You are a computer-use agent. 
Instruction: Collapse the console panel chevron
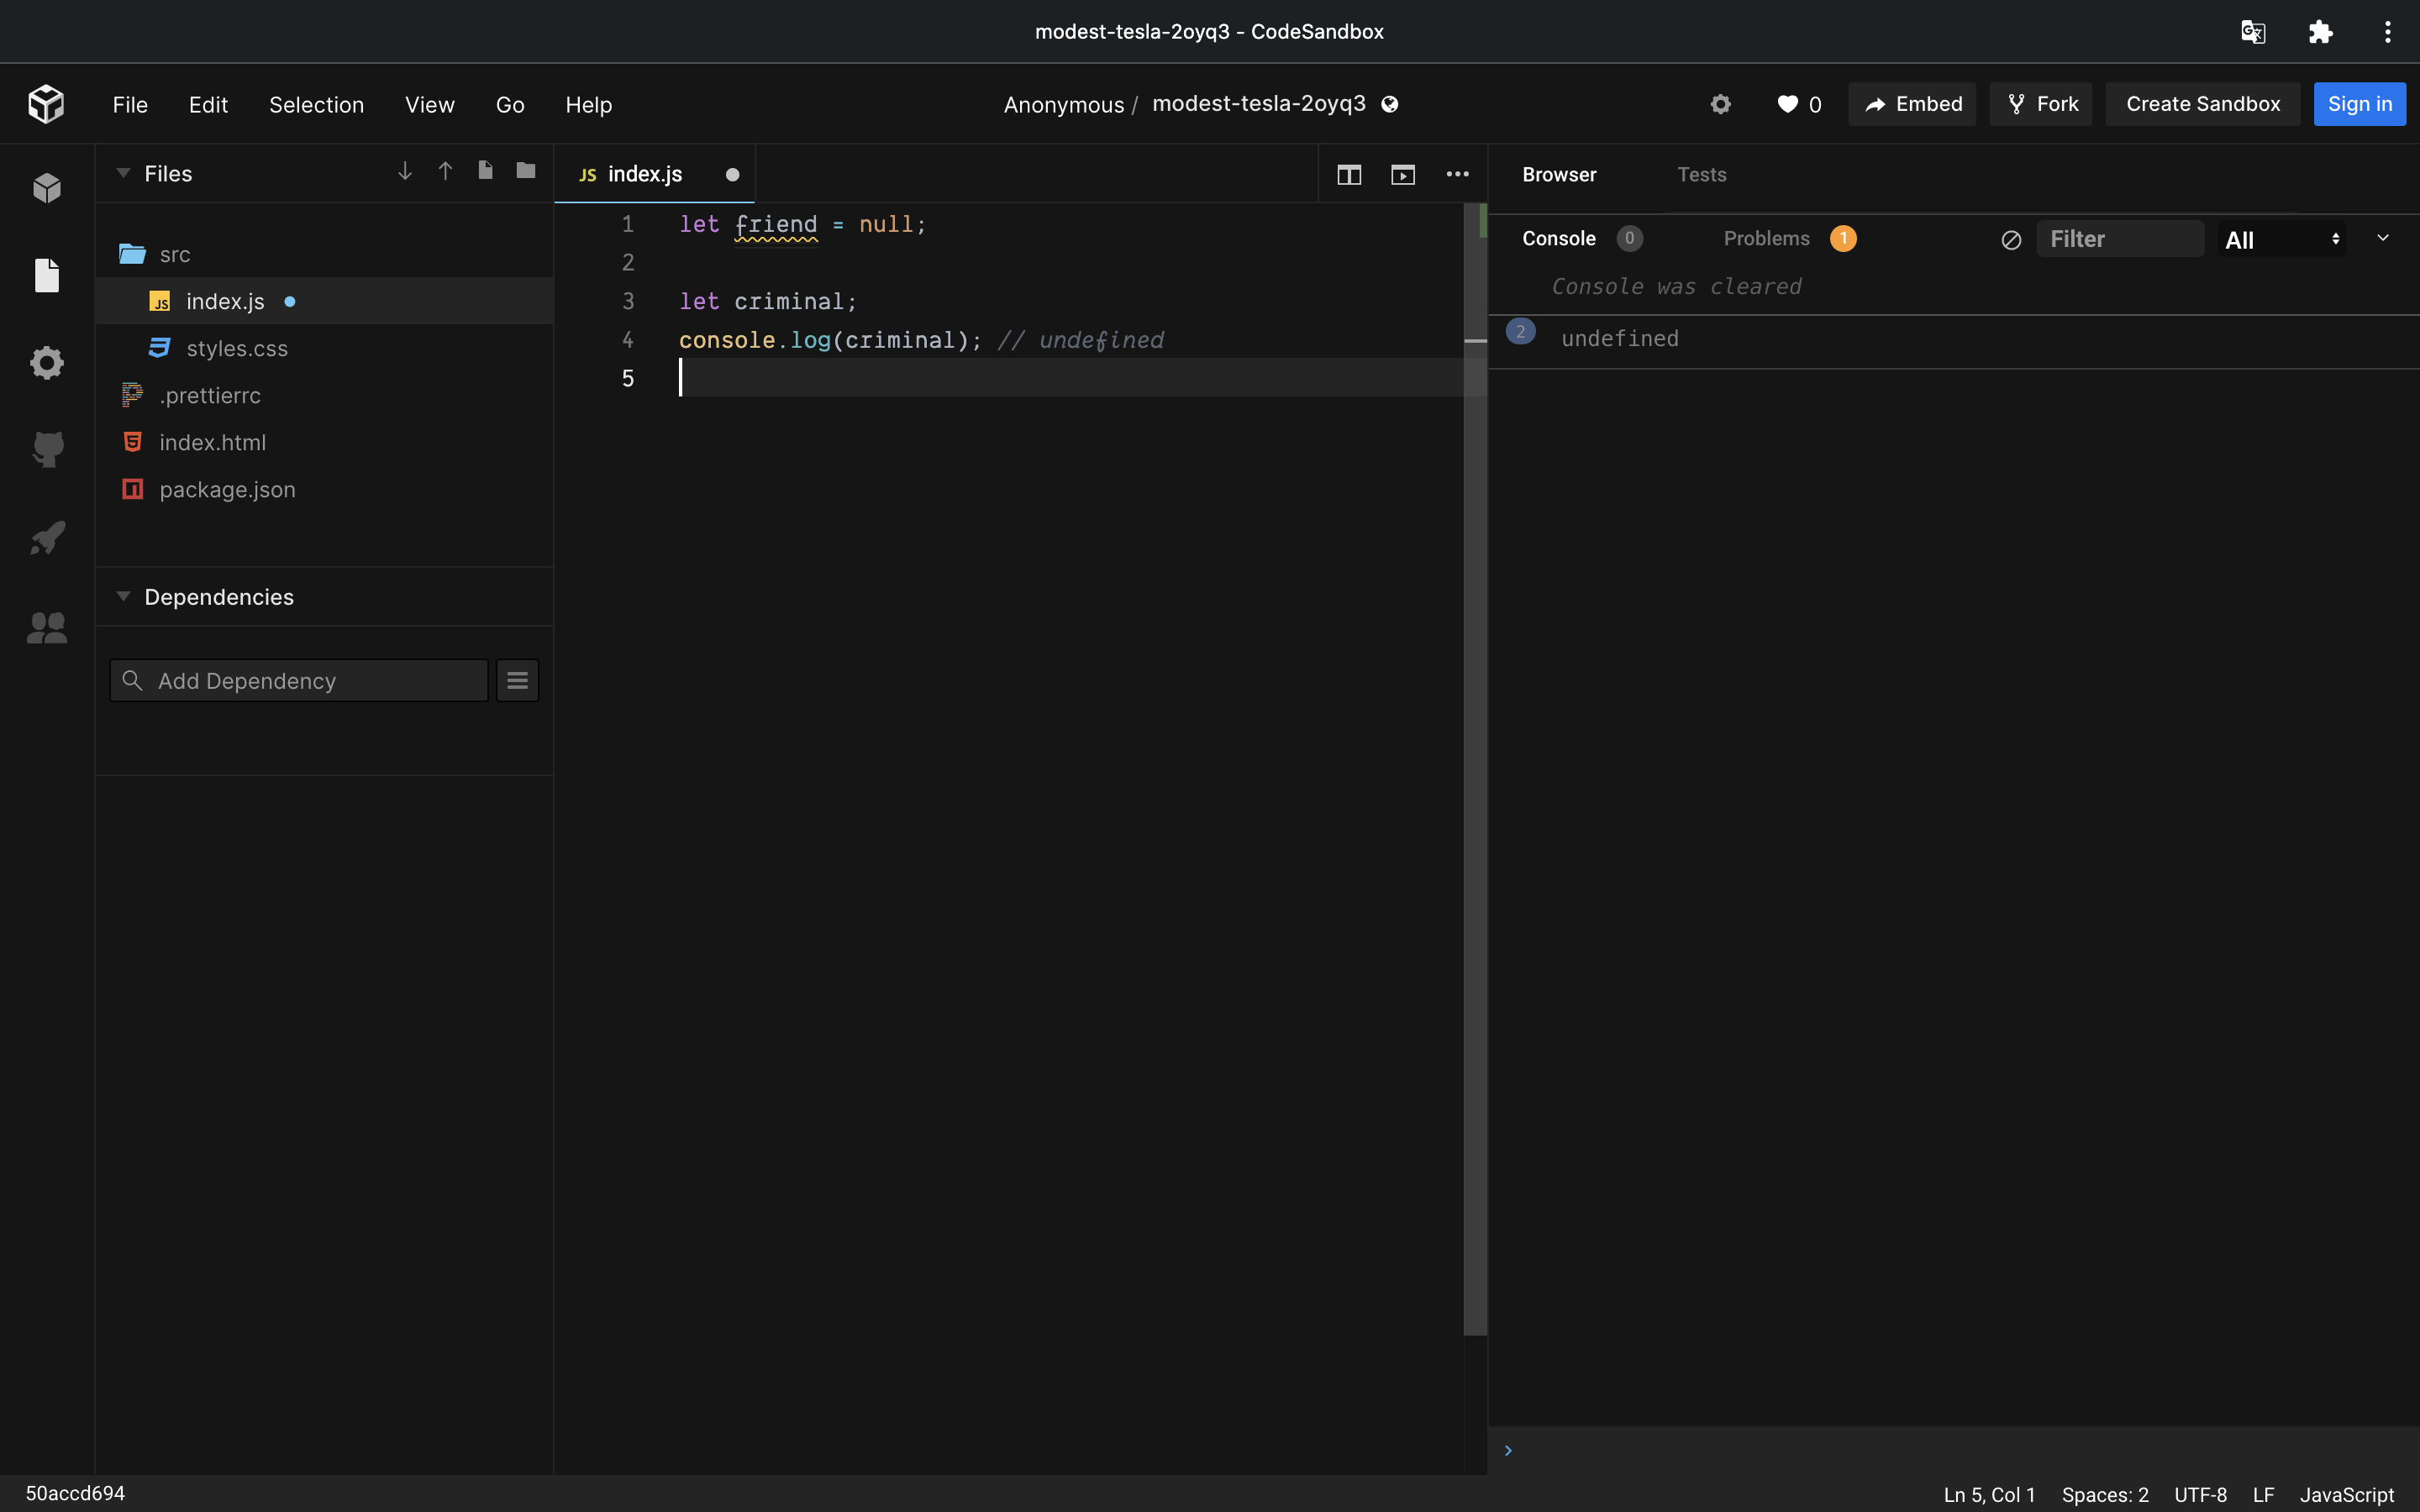[x=2383, y=238]
